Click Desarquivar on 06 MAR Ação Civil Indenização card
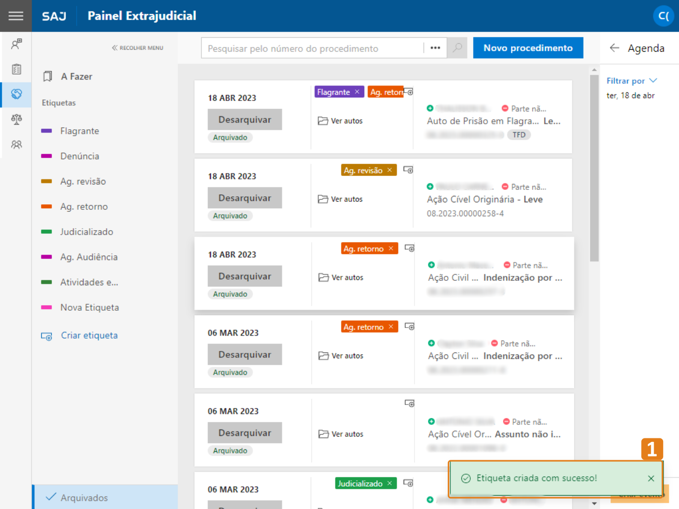 point(245,354)
